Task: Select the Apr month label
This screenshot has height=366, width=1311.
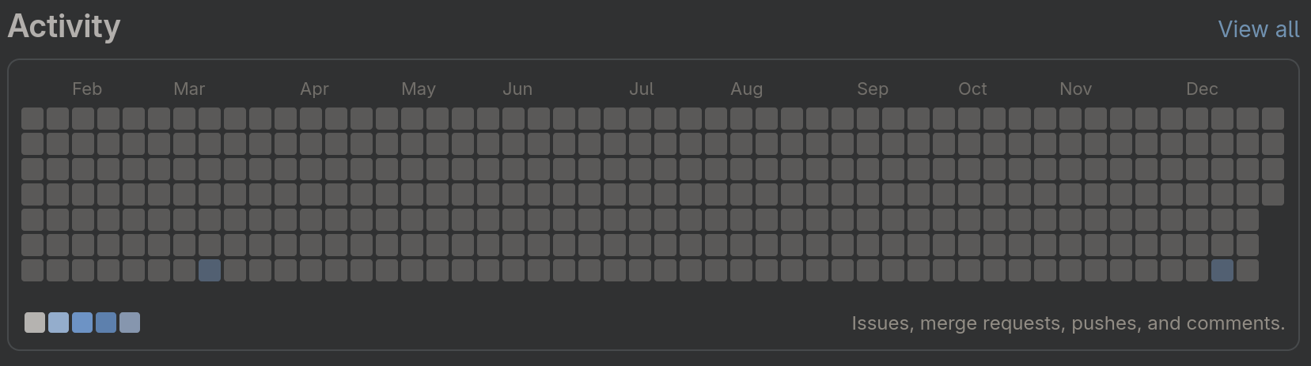Action: [314, 89]
